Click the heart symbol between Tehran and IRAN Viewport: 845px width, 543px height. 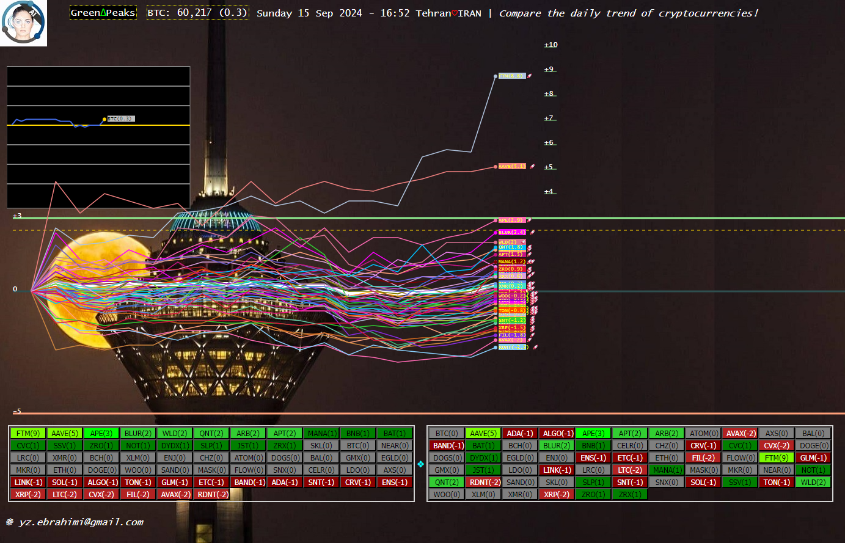coord(454,13)
